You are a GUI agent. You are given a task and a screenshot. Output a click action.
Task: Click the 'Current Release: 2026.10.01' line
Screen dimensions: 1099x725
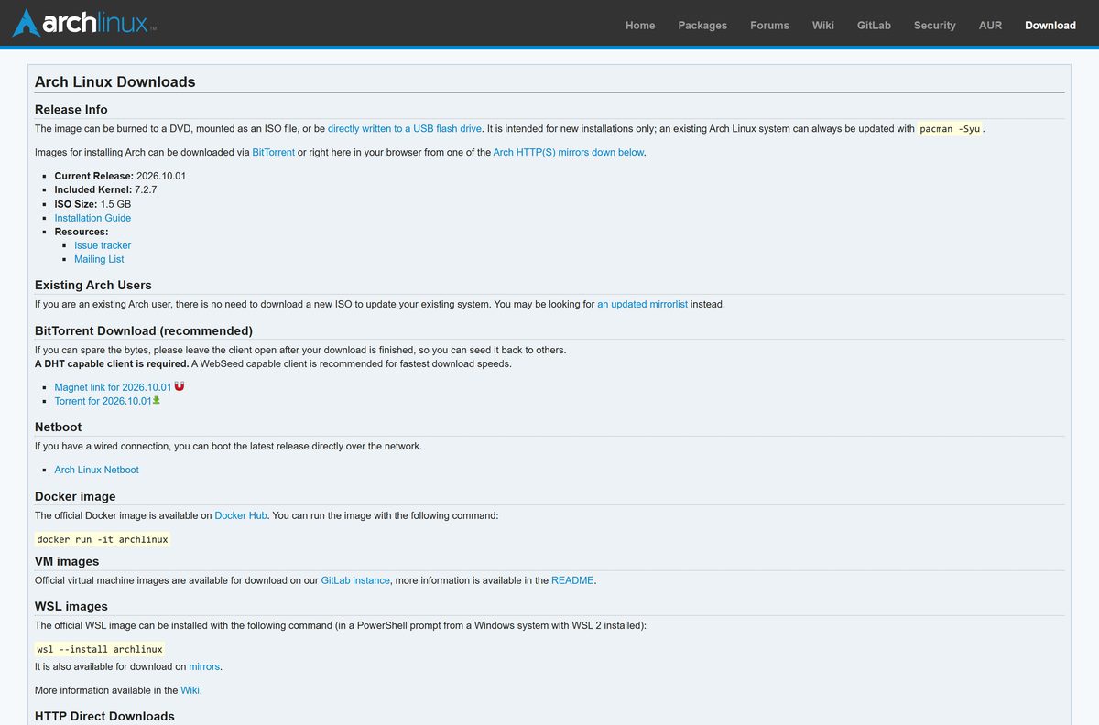click(x=120, y=176)
